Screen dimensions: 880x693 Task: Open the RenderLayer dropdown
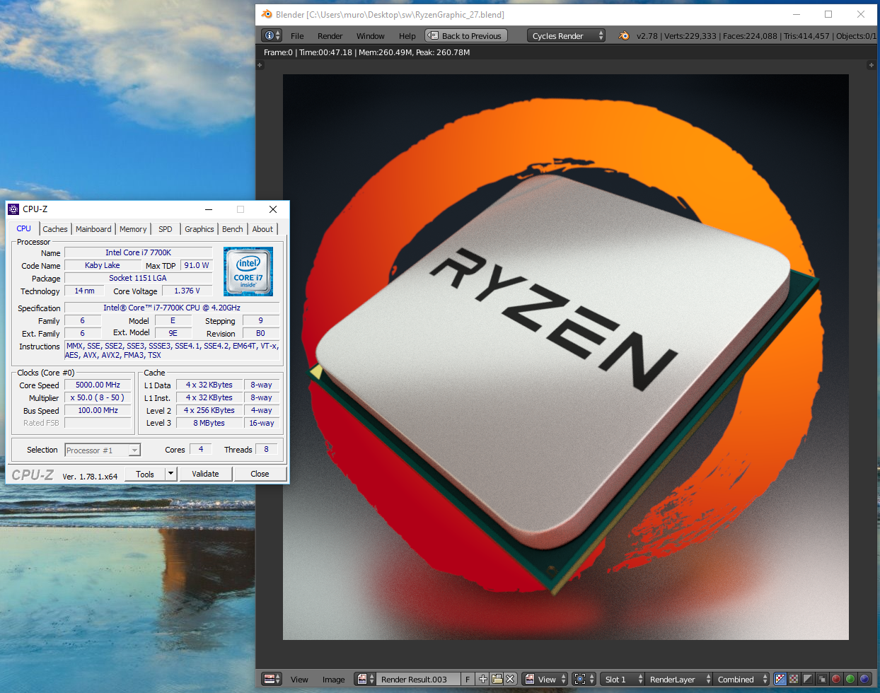pos(679,679)
